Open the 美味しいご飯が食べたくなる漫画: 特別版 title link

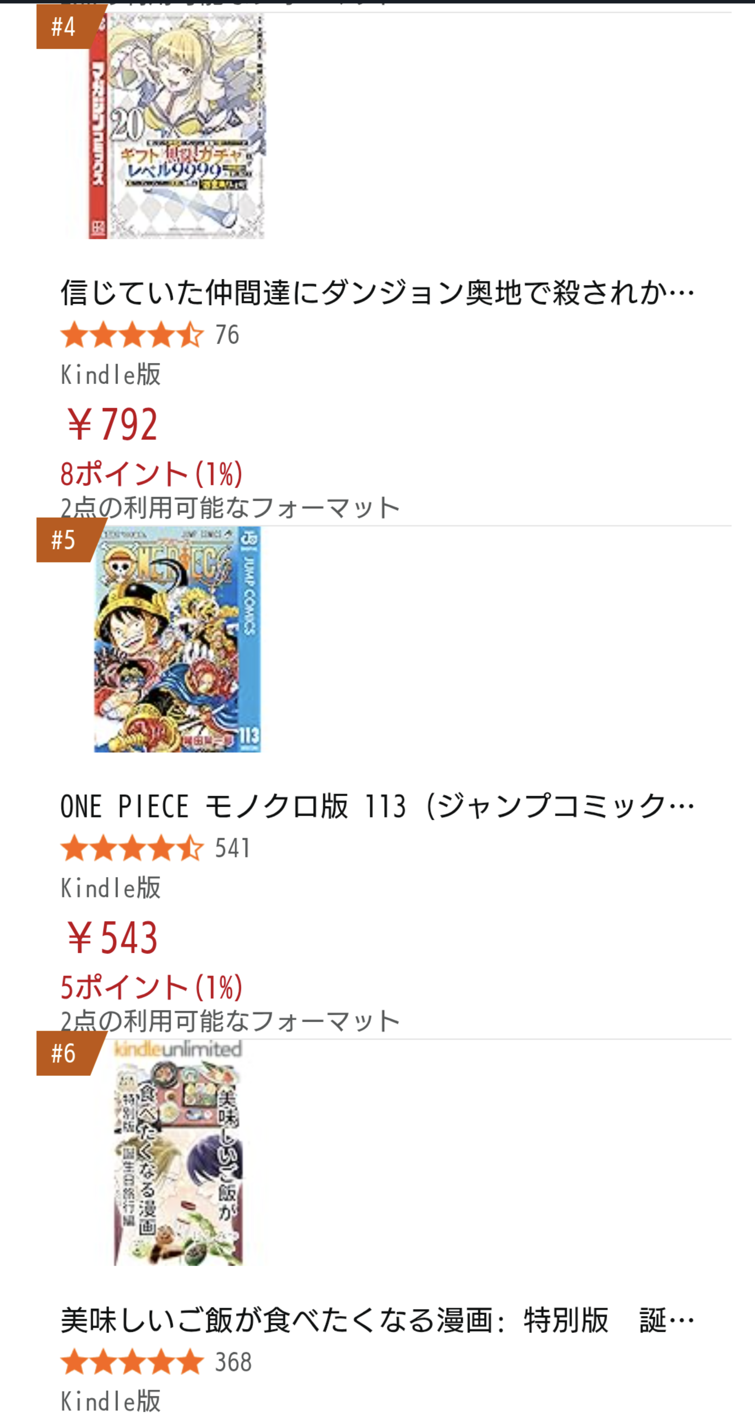377,1320
